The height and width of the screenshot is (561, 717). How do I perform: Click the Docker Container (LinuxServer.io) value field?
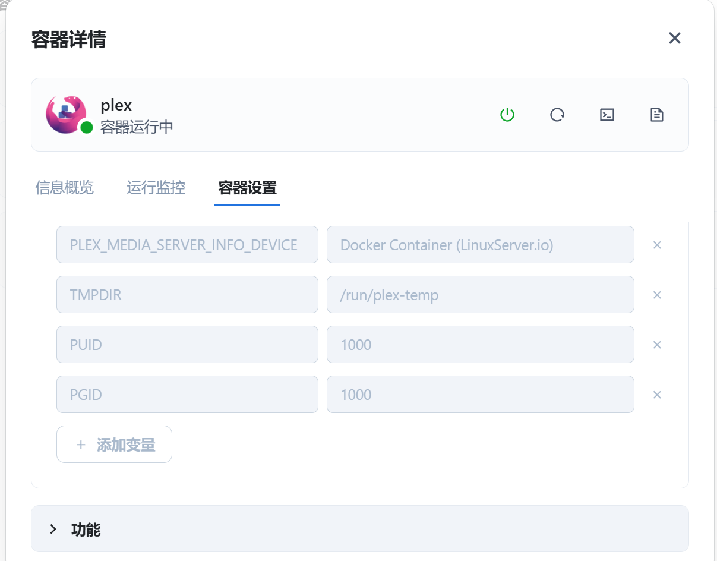[480, 244]
